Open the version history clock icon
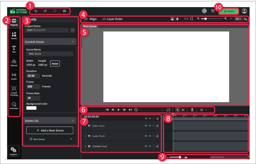The image size is (256, 164). [x=213, y=11]
